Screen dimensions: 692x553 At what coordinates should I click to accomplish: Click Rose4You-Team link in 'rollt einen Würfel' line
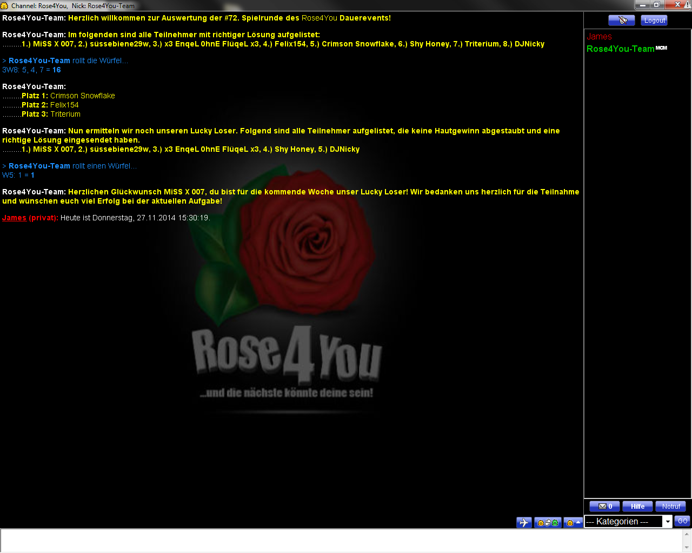pyautogui.click(x=39, y=166)
